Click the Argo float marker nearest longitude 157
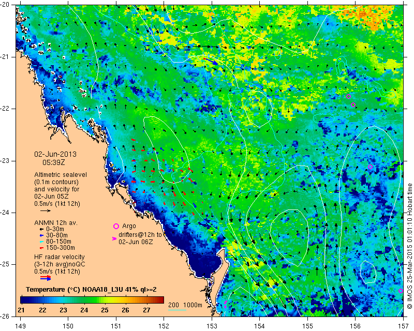This screenshot has width=414, height=331. (401, 291)
